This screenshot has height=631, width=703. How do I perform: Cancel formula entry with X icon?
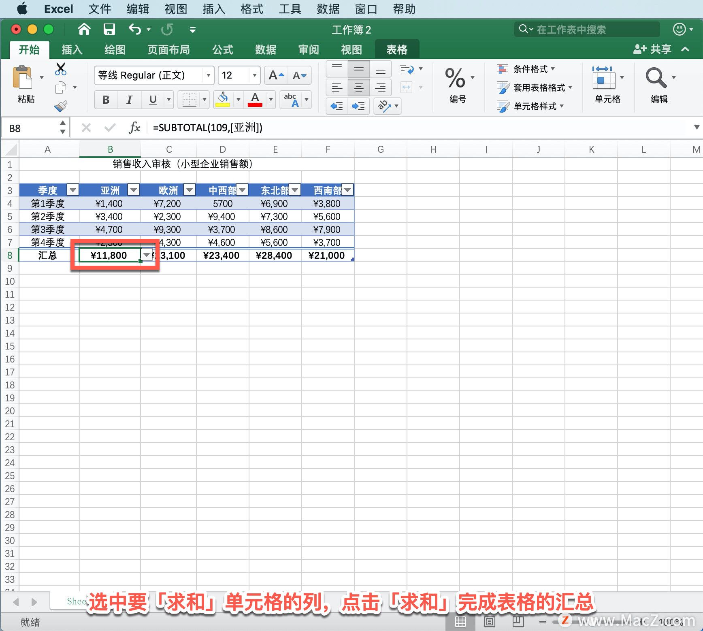(x=86, y=128)
